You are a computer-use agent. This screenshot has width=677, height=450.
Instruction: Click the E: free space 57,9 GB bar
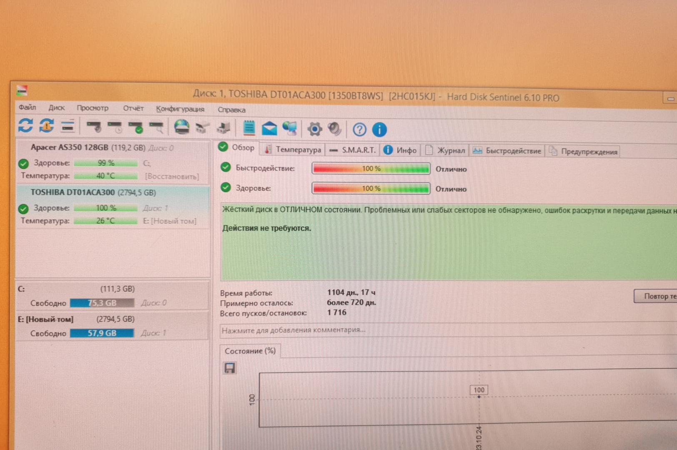point(102,333)
